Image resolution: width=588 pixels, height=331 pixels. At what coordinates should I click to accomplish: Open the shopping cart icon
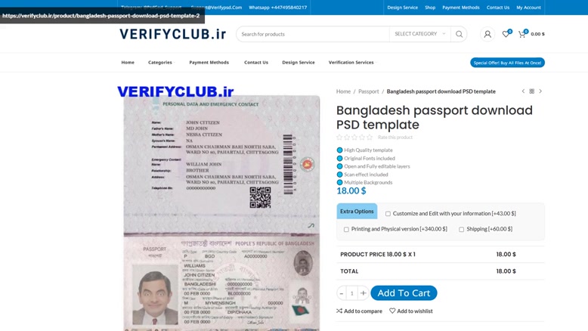[521, 34]
